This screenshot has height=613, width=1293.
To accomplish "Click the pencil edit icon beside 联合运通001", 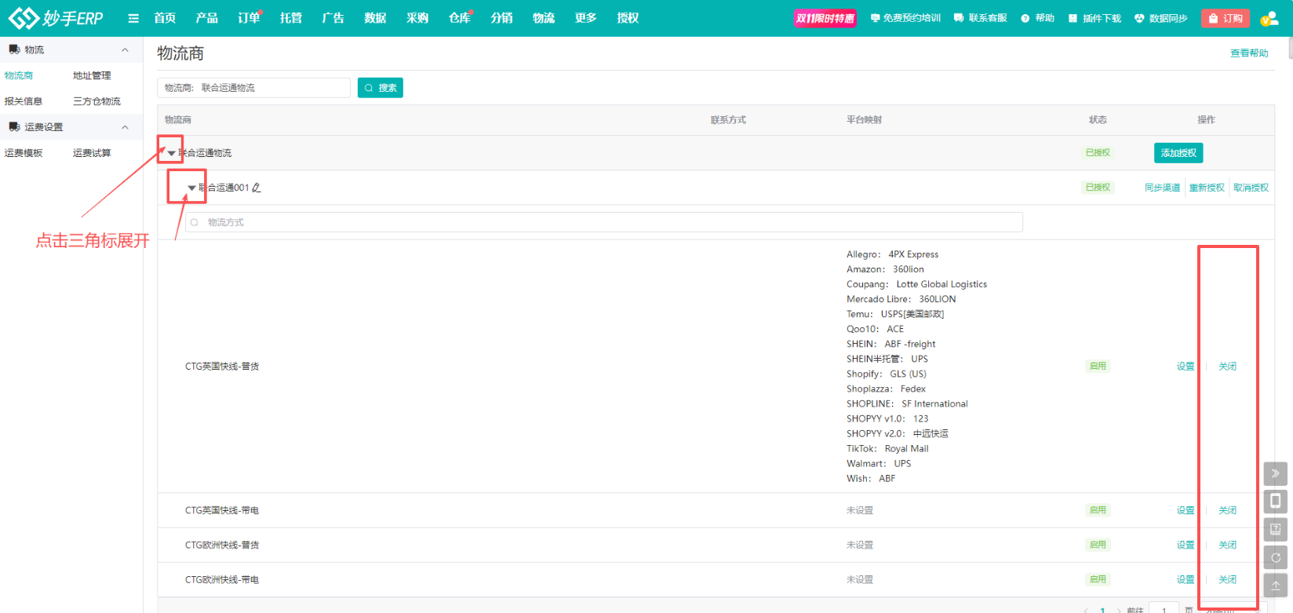I will tap(257, 188).
